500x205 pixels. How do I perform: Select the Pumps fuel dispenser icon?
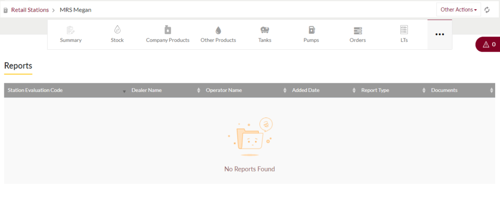(312, 30)
